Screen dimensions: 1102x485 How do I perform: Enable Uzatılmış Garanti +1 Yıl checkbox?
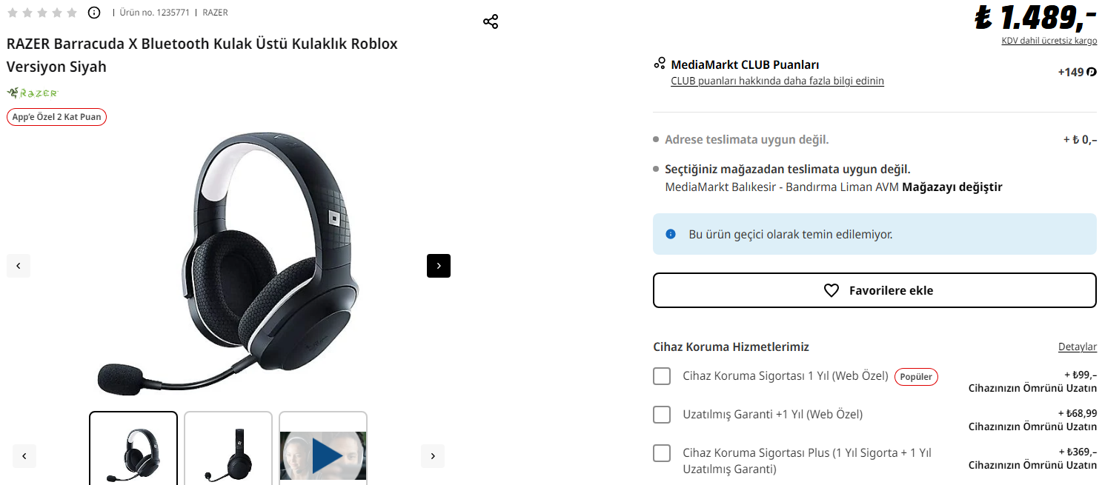(x=662, y=415)
